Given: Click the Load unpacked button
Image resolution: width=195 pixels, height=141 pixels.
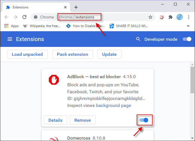Looking at the screenshot, I should click(27, 54).
